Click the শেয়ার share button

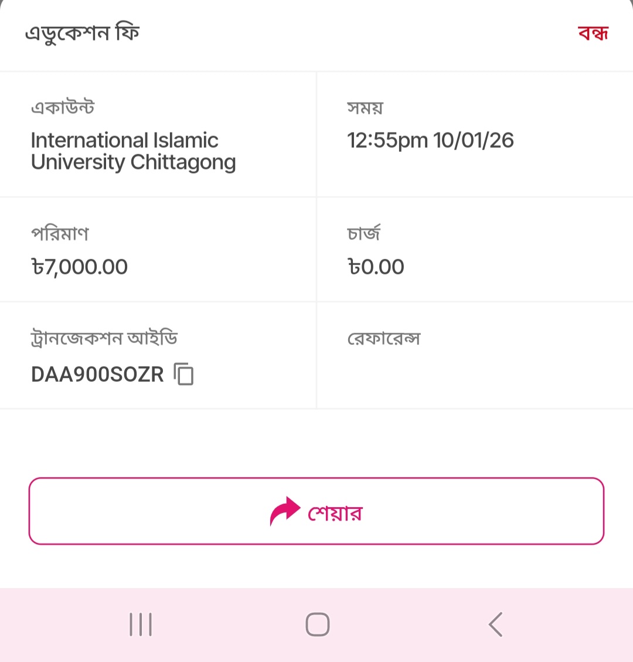335,512
